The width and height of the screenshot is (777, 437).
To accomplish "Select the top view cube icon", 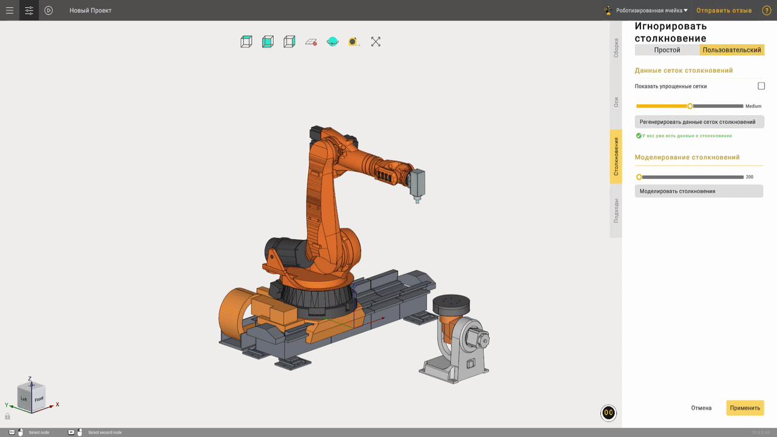I will tap(246, 42).
